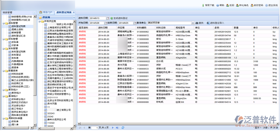Screen dimensions: 280x131
Task: Select supplier 上海逢诚实业有限公司
Action: click(59, 28)
